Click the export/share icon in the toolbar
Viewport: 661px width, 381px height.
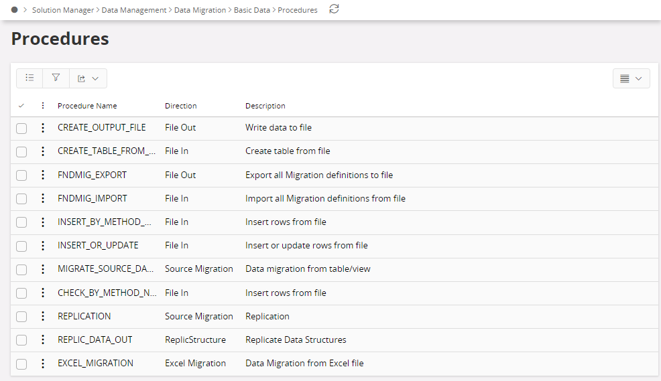(81, 78)
